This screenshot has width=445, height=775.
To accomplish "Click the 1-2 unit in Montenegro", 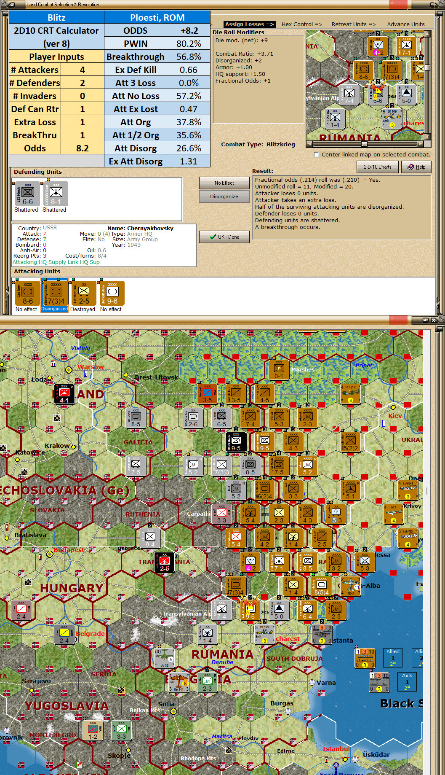I will 93,730.
